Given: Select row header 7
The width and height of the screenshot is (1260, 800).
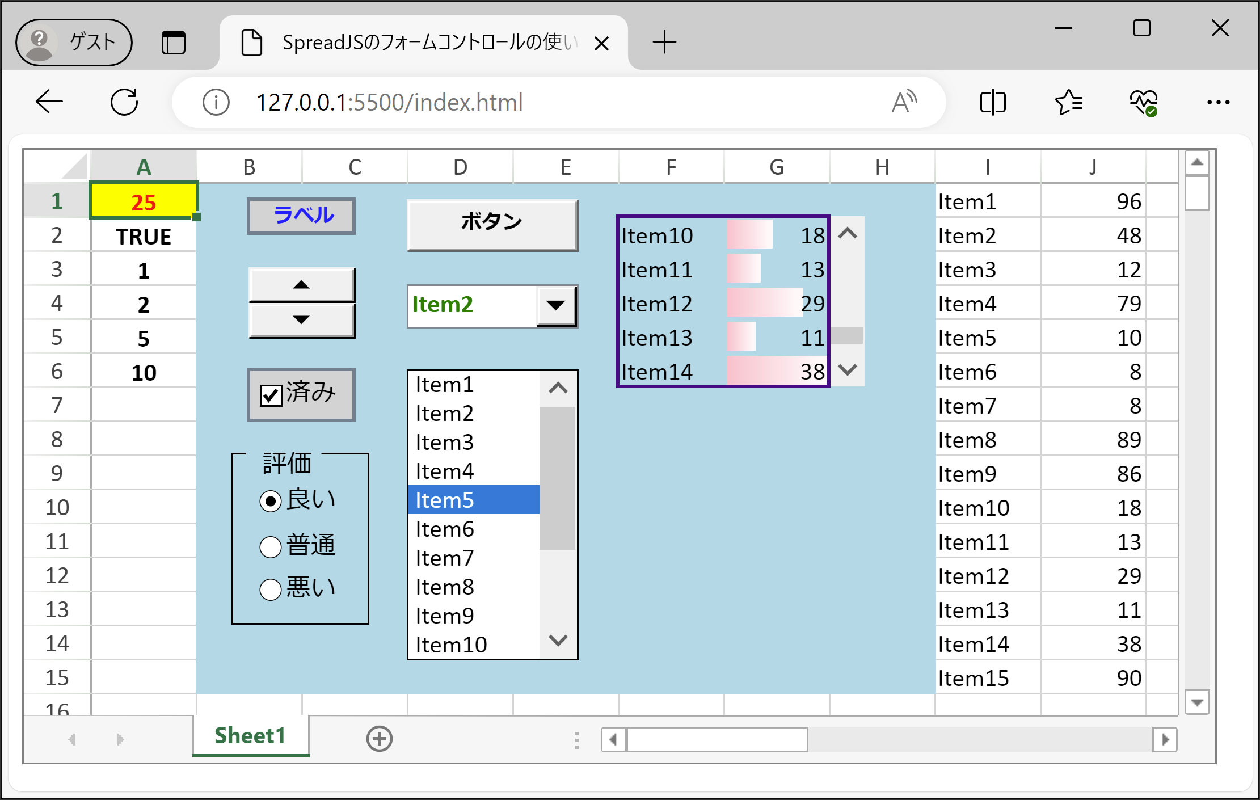Looking at the screenshot, I should (57, 405).
